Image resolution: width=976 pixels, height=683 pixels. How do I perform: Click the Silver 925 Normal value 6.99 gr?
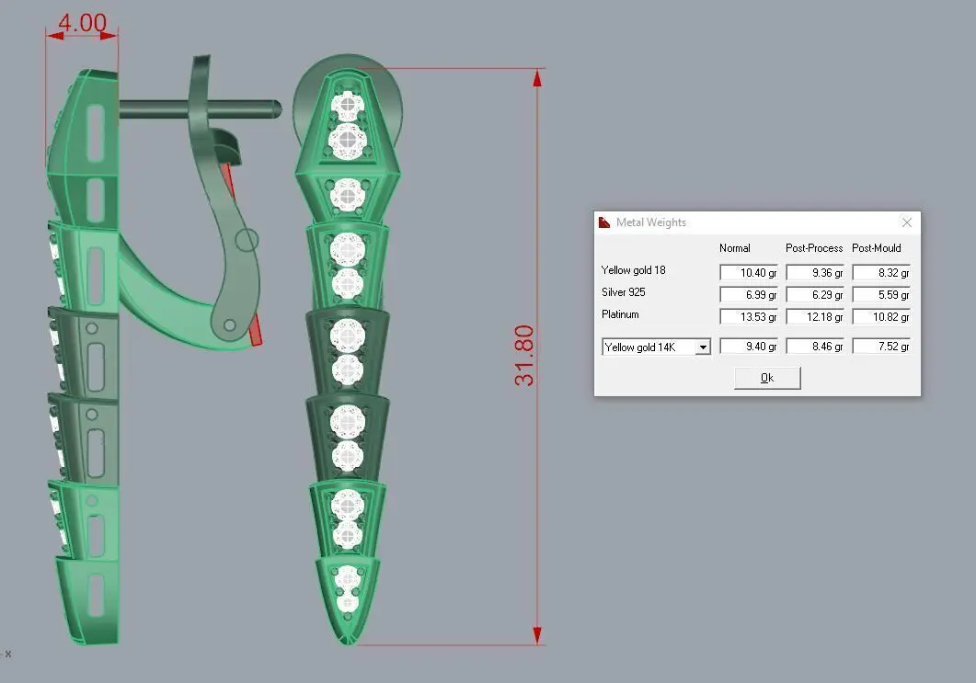tap(749, 294)
